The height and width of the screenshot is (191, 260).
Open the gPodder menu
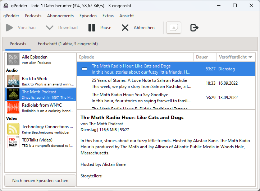click(x=11, y=16)
